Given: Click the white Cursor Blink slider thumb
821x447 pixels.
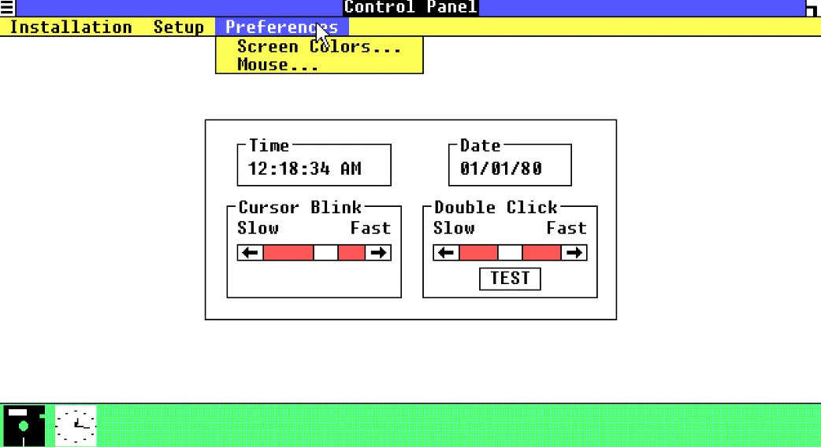Looking at the screenshot, I should [325, 253].
